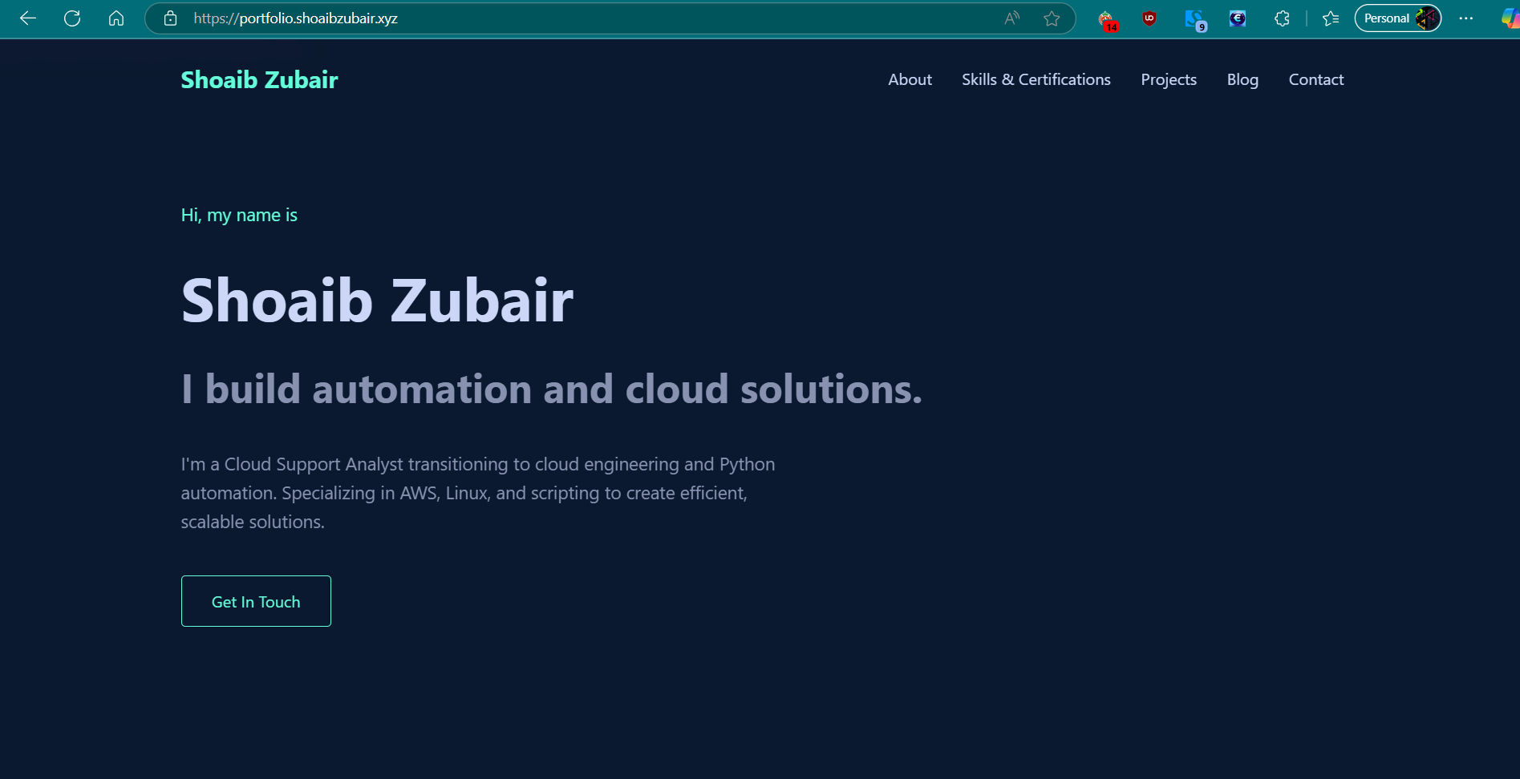Navigate to the Projects section
This screenshot has height=779, width=1520.
(1169, 79)
